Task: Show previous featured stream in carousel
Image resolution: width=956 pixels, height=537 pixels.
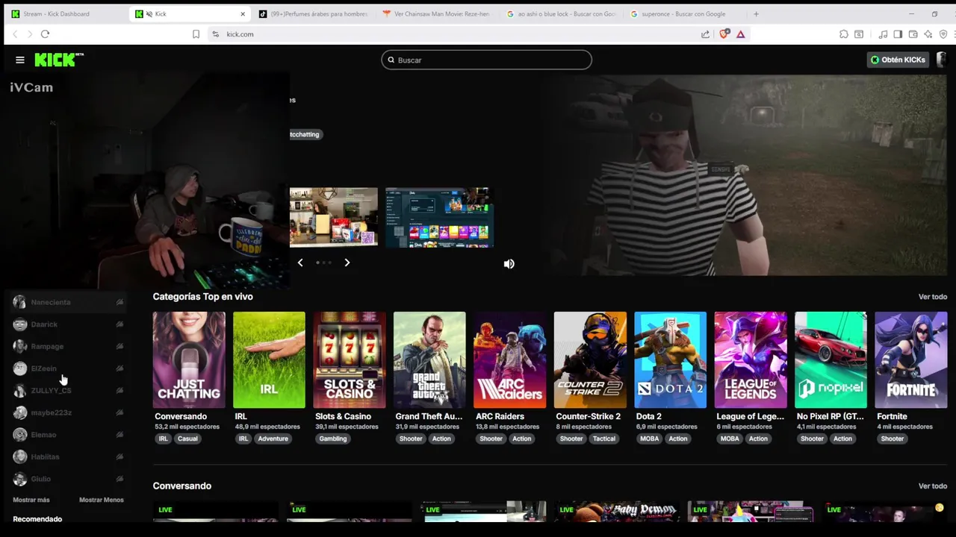Action: pos(300,263)
